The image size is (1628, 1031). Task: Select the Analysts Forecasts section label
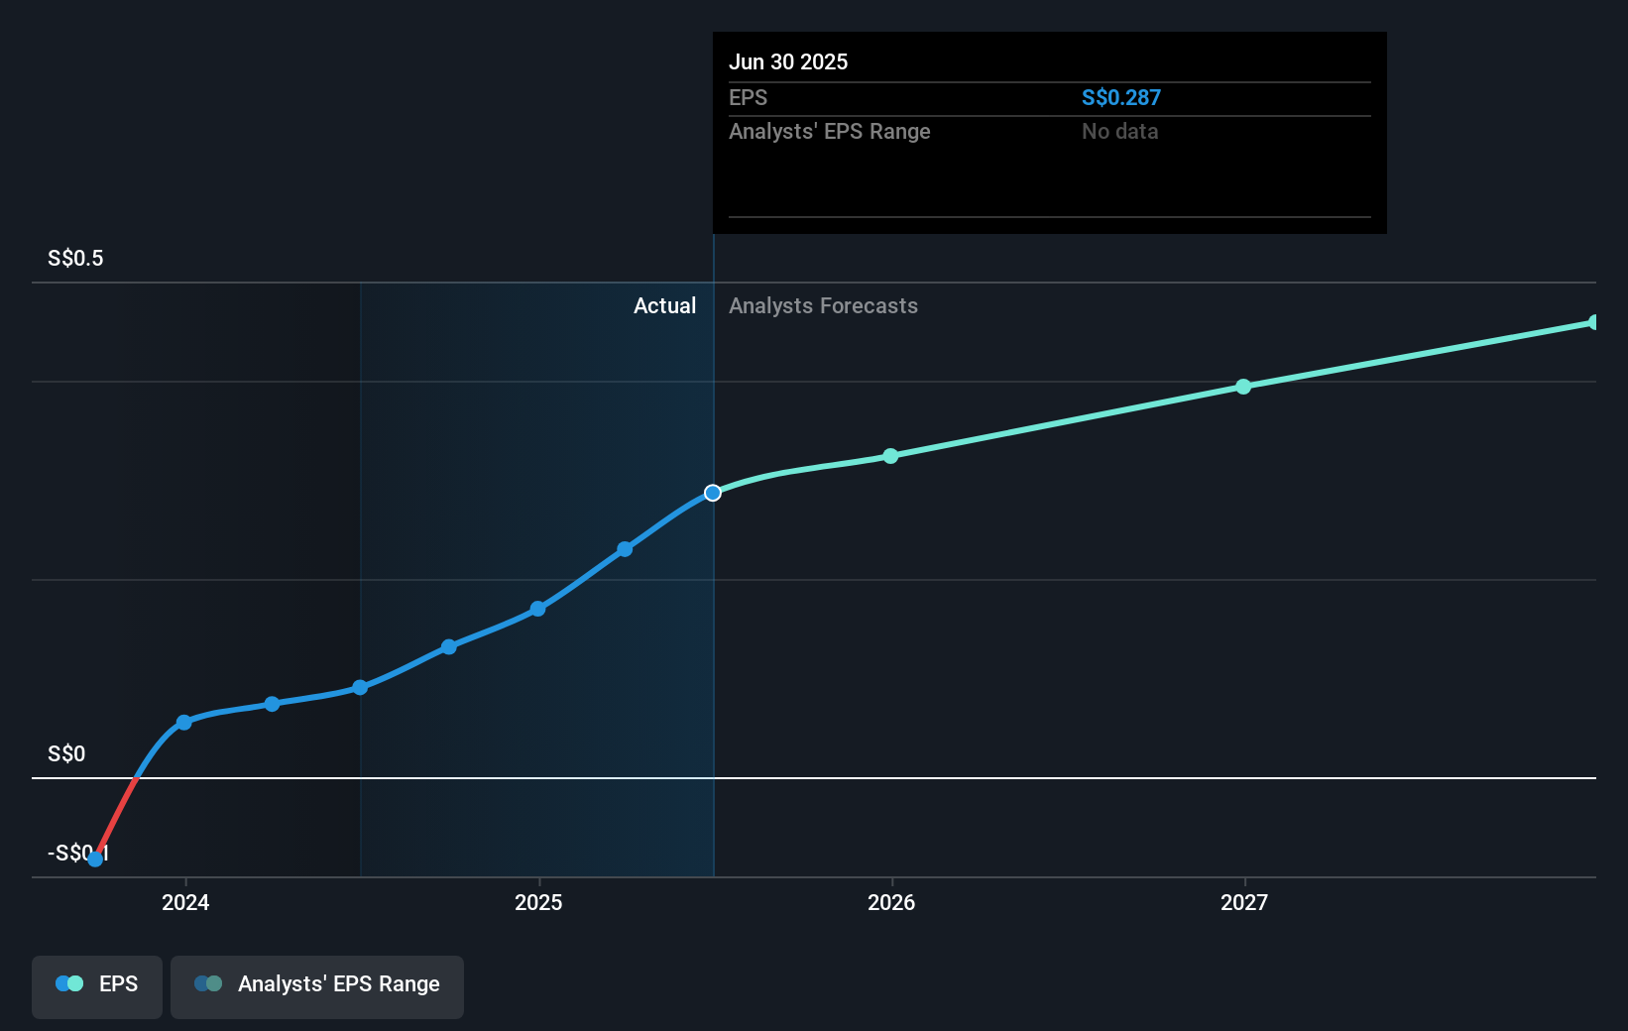click(823, 305)
